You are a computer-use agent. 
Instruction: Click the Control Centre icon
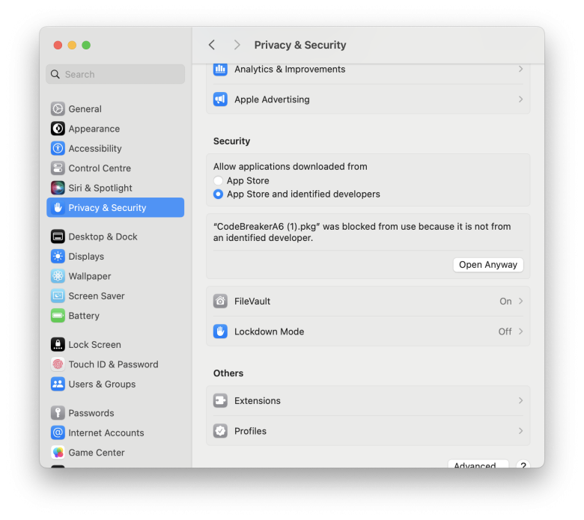(x=58, y=168)
